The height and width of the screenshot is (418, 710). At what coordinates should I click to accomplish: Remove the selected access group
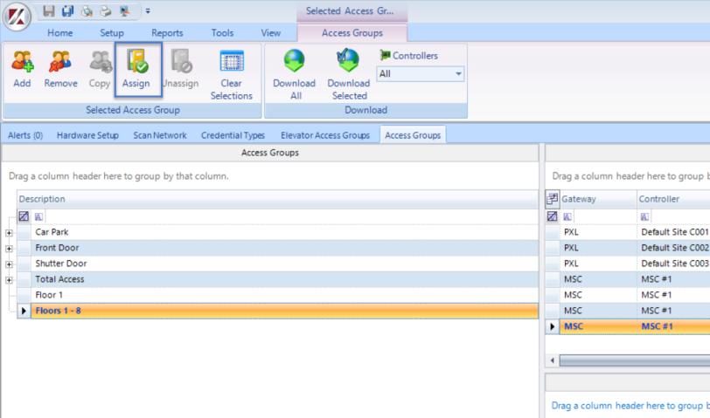60,69
